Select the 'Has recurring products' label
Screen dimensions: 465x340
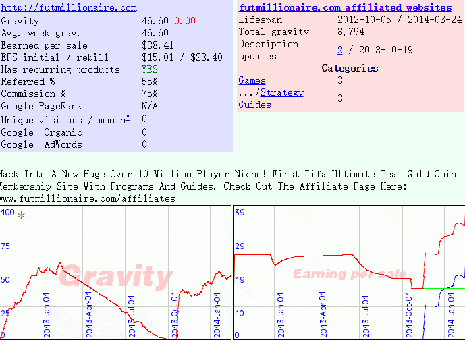61,69
